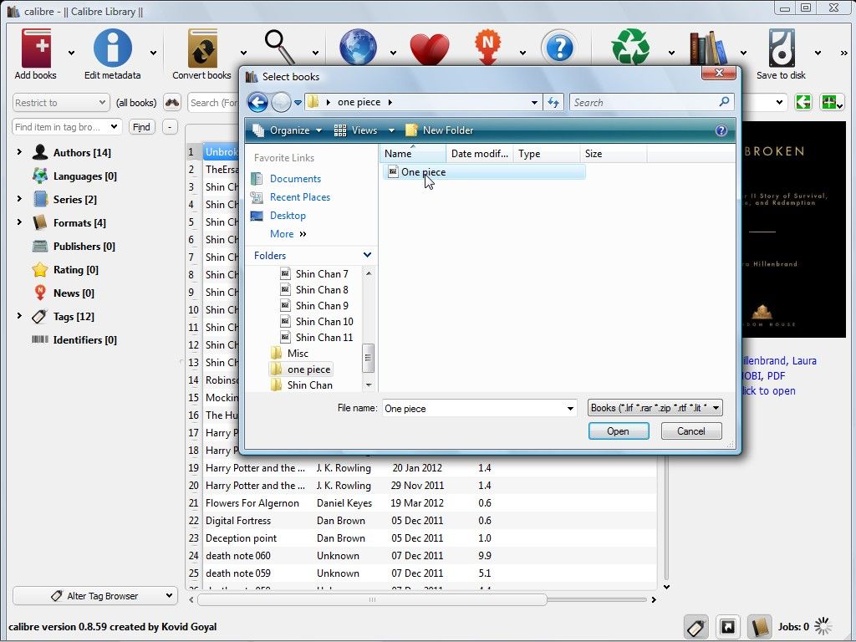
Task: Click the Back arrow in file dialog
Action: tap(257, 102)
